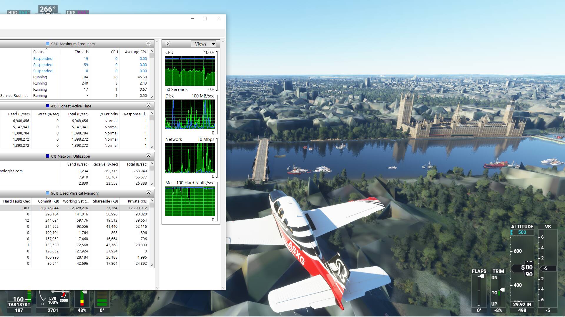Collapse the CPU section with Maximum Frequency chevron
The image size is (565, 317).
coord(148,44)
